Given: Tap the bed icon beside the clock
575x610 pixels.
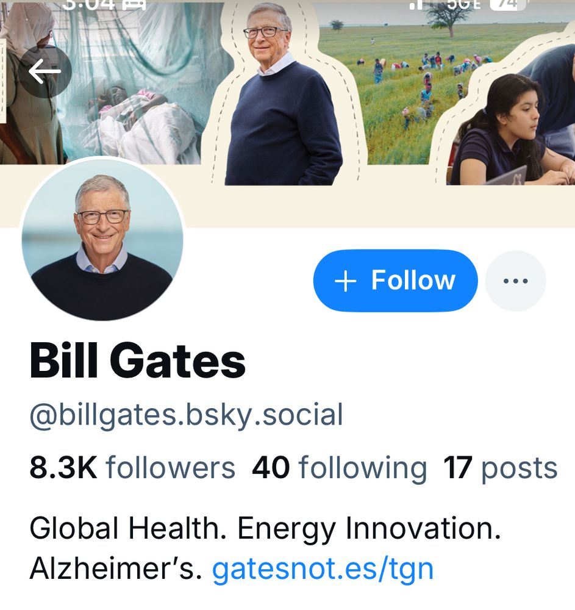Looking at the screenshot, I should point(134,5).
